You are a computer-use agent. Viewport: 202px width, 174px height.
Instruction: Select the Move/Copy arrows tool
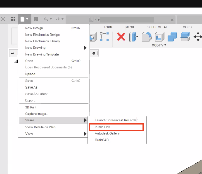coord(198,37)
